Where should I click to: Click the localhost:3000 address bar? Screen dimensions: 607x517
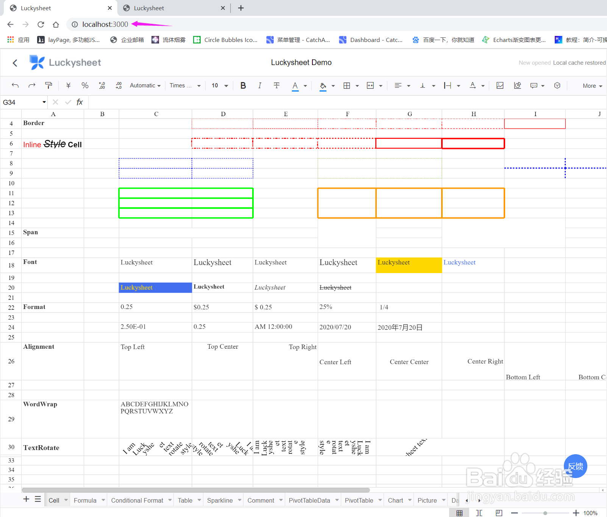click(x=105, y=24)
